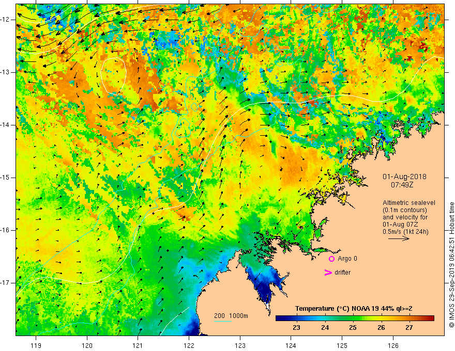This screenshot has height=351, width=455.
Task: Click longitude axis label '125'
Action: (342, 345)
